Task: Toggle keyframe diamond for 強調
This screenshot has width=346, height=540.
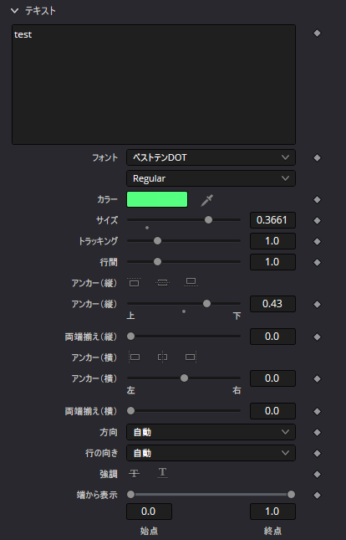Action: coord(317,475)
